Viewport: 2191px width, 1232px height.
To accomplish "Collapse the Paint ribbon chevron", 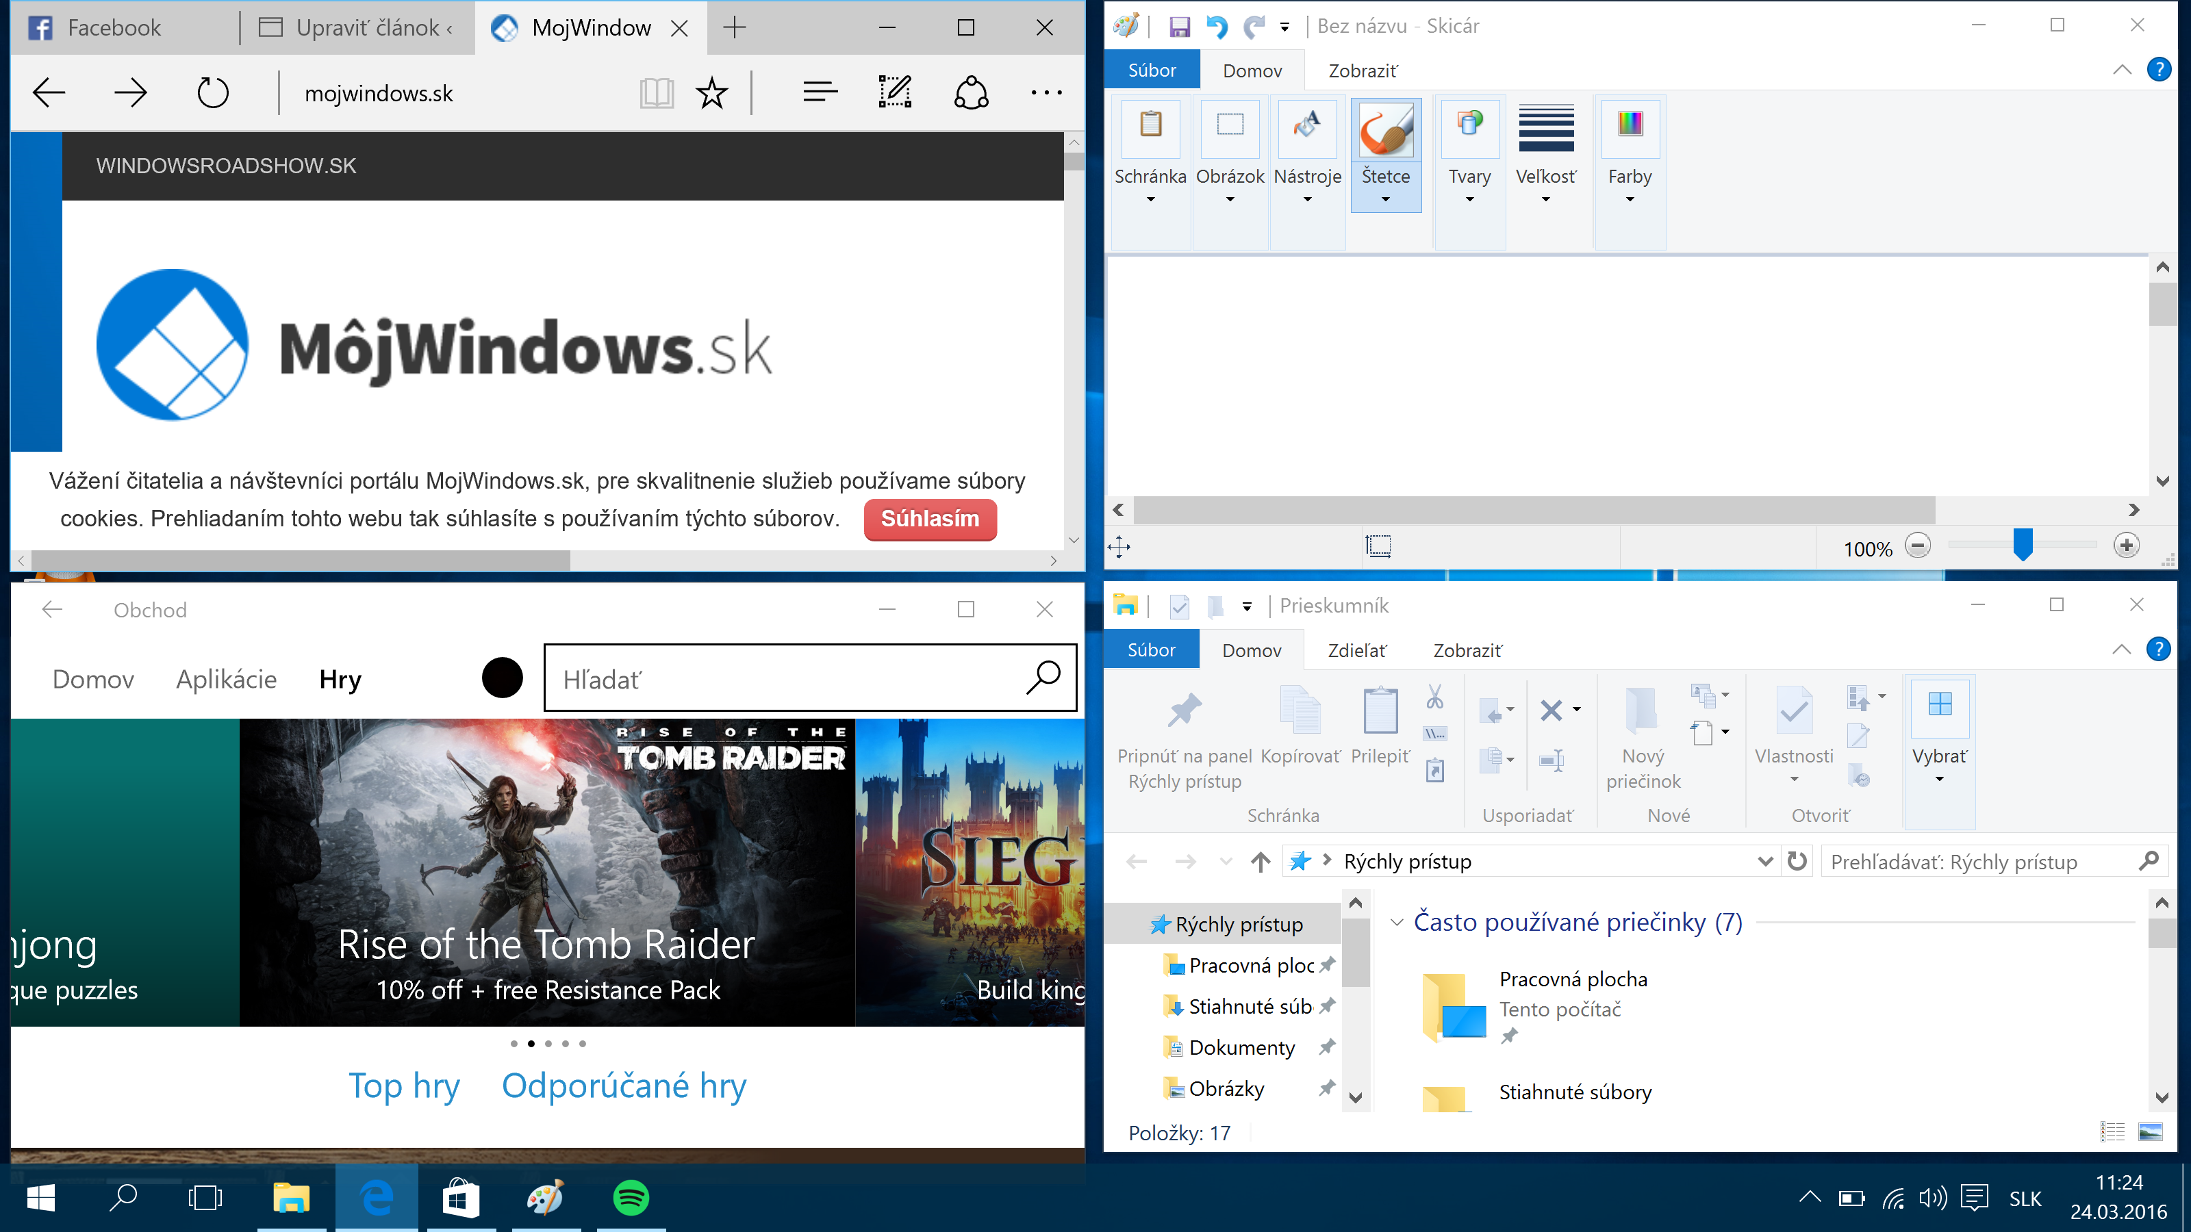I will point(2122,70).
